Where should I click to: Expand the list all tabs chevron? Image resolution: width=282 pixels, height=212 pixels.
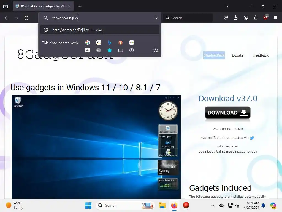[227, 6]
